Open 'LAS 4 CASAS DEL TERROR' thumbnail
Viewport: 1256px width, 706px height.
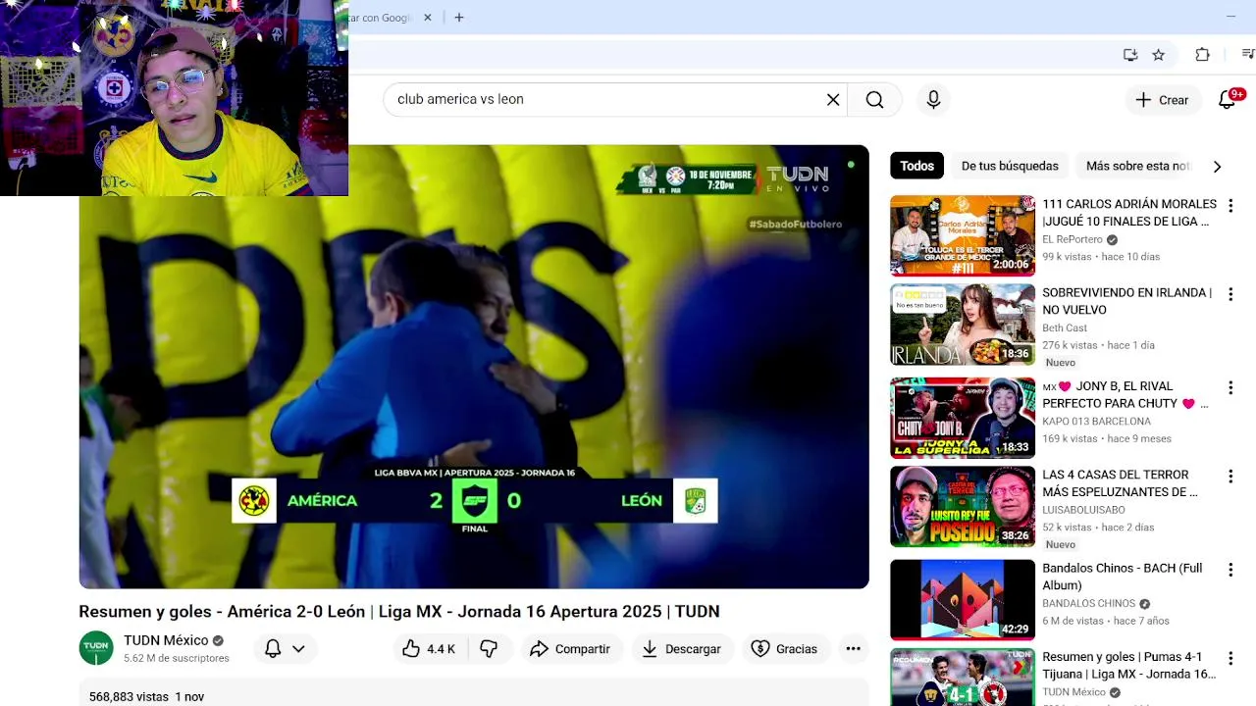click(963, 507)
